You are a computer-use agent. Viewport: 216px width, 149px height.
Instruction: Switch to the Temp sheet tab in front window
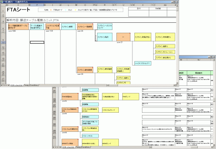26,85
